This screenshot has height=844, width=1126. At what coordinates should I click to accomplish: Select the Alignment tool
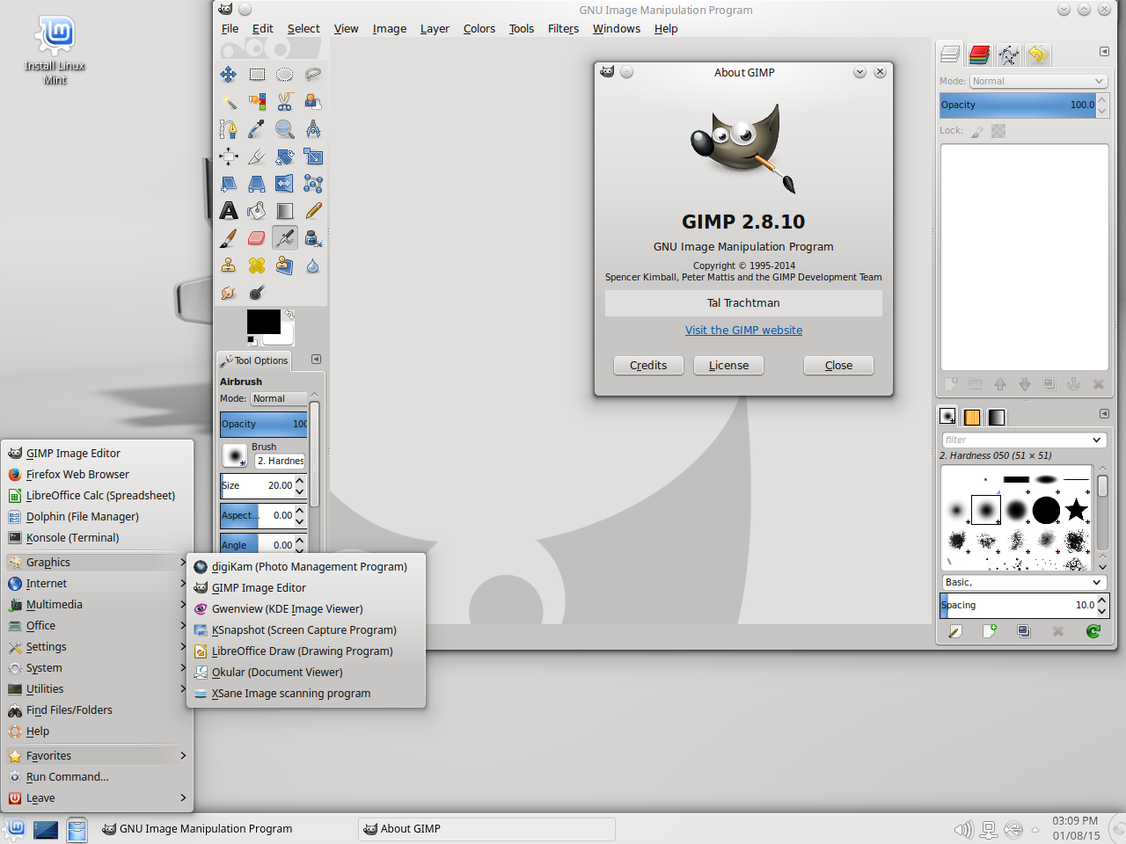(229, 156)
